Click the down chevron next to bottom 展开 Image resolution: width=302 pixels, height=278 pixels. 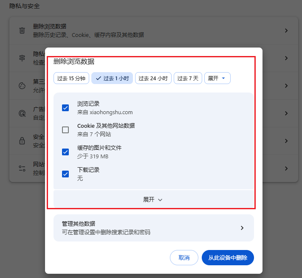160,200
